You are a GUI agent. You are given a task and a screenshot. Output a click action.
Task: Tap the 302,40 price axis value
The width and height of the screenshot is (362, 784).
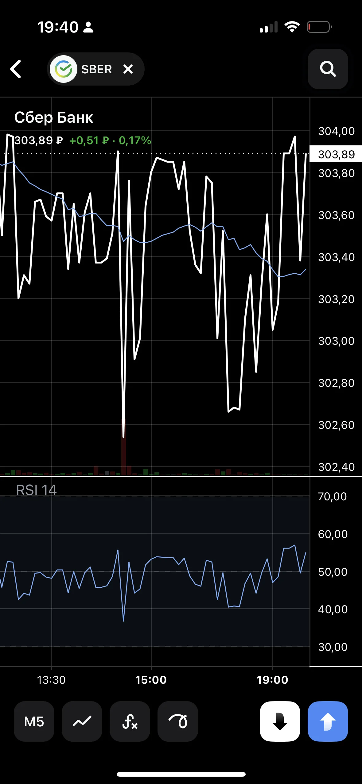click(337, 467)
